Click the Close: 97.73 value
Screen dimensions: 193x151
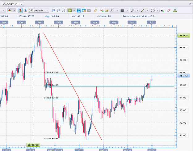click(x=27, y=16)
